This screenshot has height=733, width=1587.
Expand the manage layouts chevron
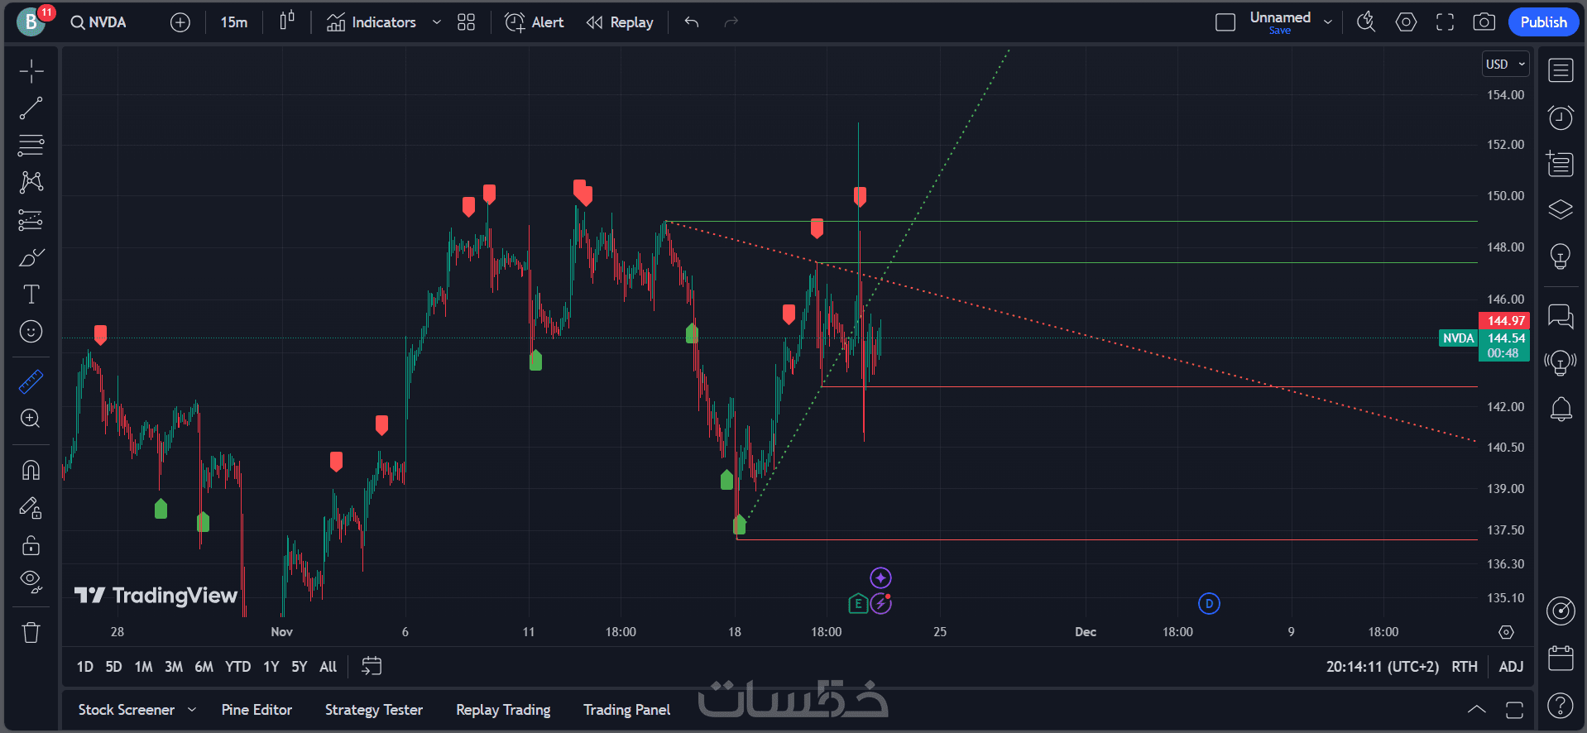pyautogui.click(x=1328, y=22)
